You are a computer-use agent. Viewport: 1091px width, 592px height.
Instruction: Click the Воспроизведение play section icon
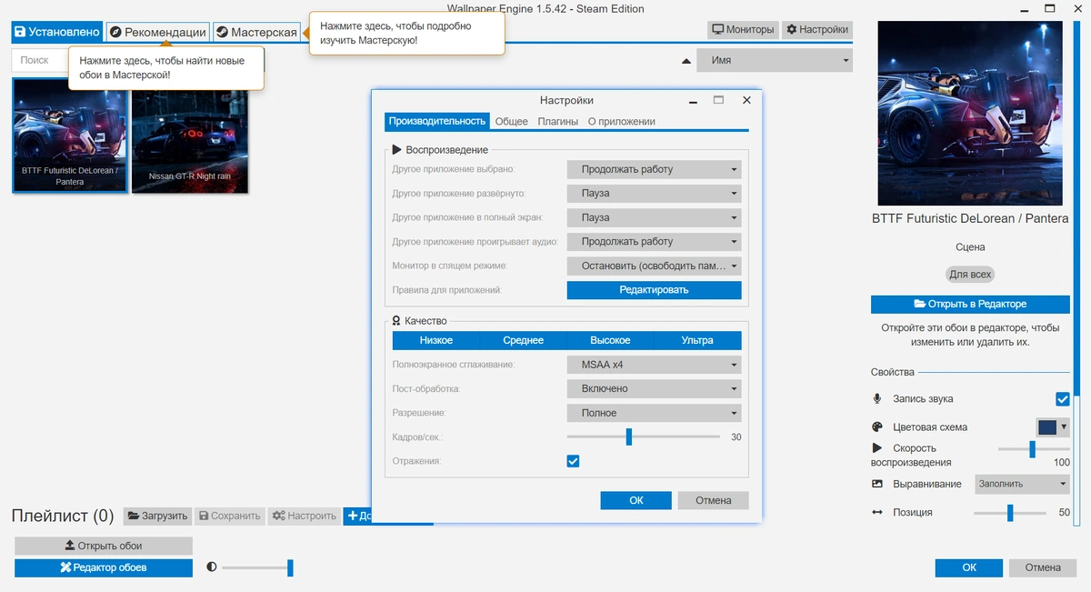[x=397, y=150]
